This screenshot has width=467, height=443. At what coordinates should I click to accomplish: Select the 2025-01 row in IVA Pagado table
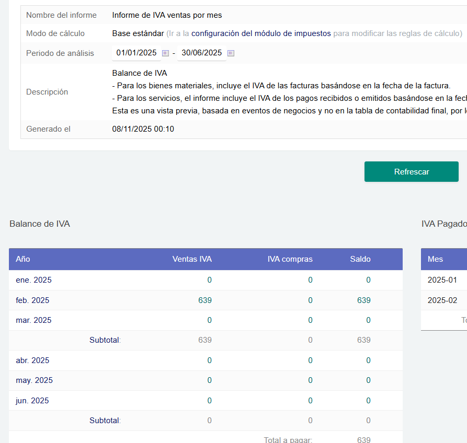tap(442, 280)
